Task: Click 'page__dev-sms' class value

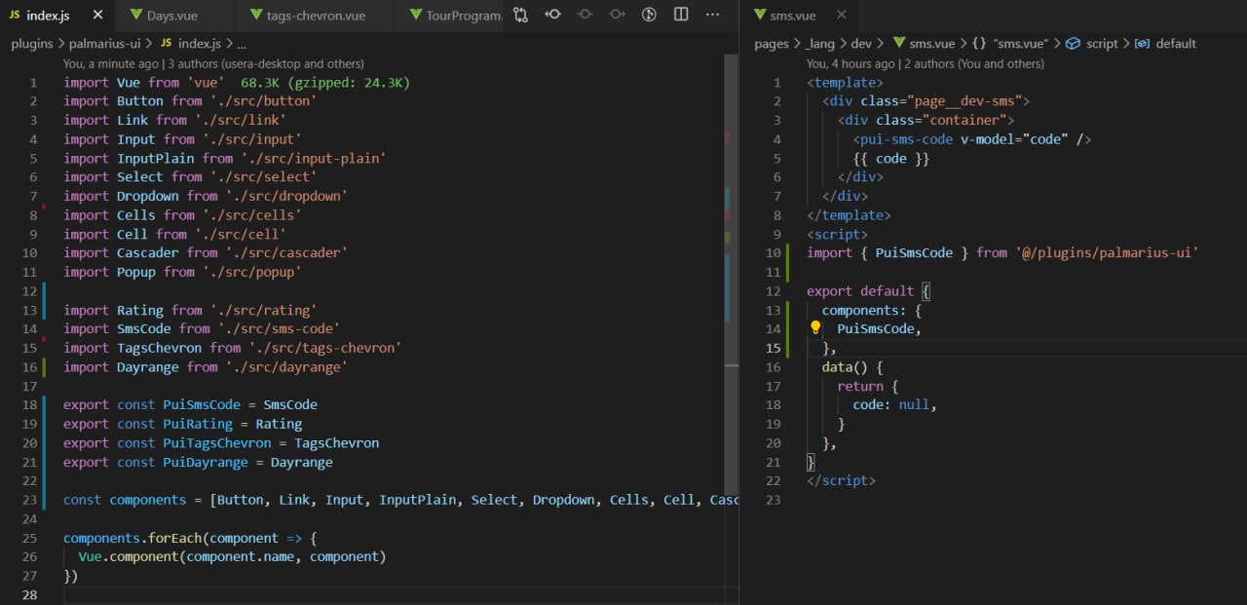Action: pyautogui.click(x=967, y=101)
